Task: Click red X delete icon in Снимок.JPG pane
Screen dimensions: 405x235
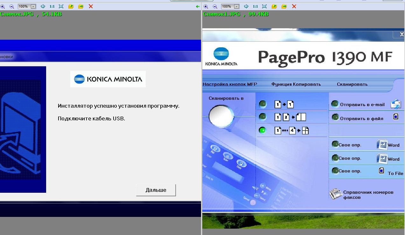Action: (x=91, y=6)
